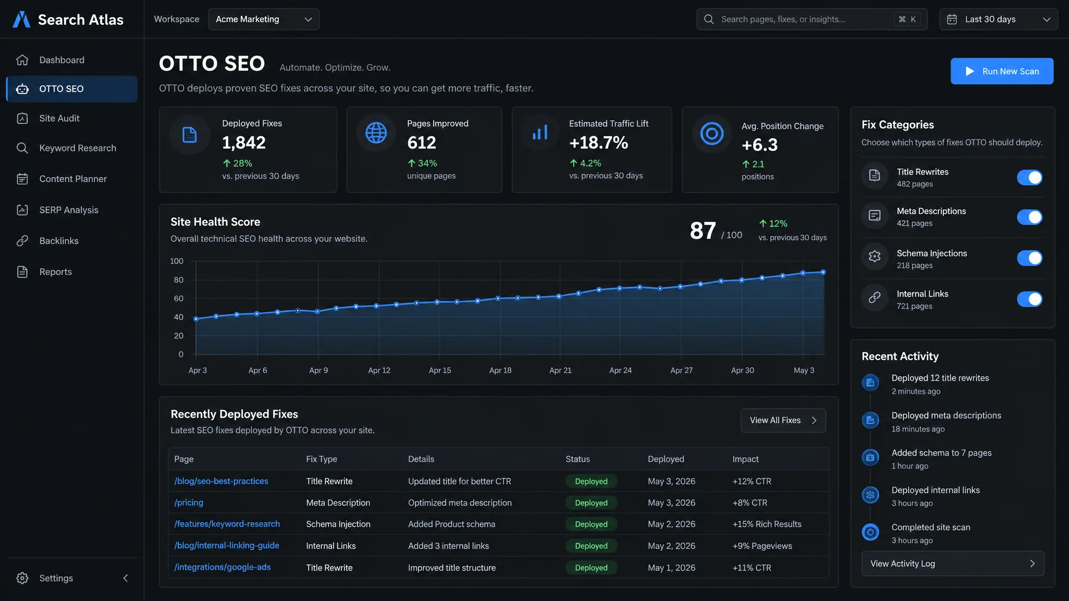1069x601 pixels.
Task: Click the Deployed status badge for /integrations/google-ads
Action: (591, 568)
